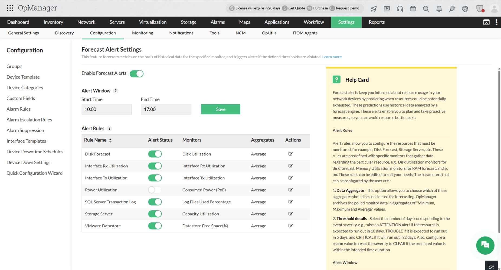Click the edit icon for Disk Forecast
Image resolution: width=501 pixels, height=270 pixels.
click(290, 154)
